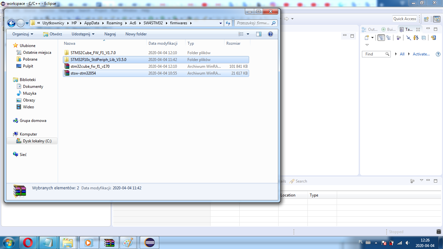Toggle the Explorer preview pane icon
This screenshot has height=249, width=443.
pyautogui.click(x=258, y=34)
